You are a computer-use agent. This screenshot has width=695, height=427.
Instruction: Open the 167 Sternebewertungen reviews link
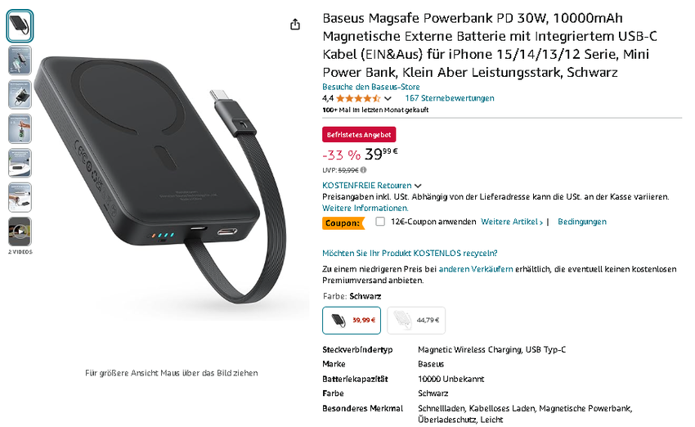tap(450, 98)
